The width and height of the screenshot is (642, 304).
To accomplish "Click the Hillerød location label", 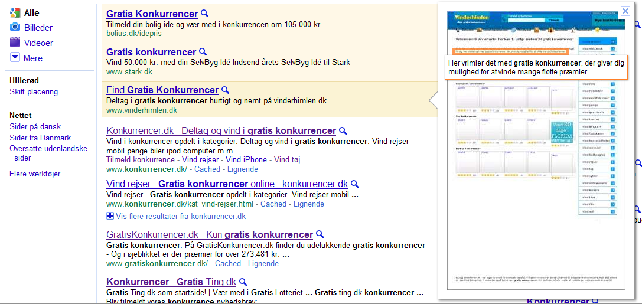I will pyautogui.click(x=24, y=81).
